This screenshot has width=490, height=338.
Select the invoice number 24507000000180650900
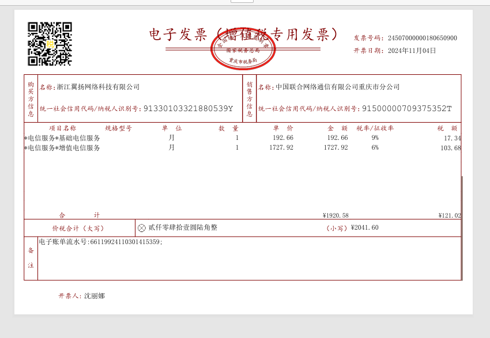coord(422,38)
